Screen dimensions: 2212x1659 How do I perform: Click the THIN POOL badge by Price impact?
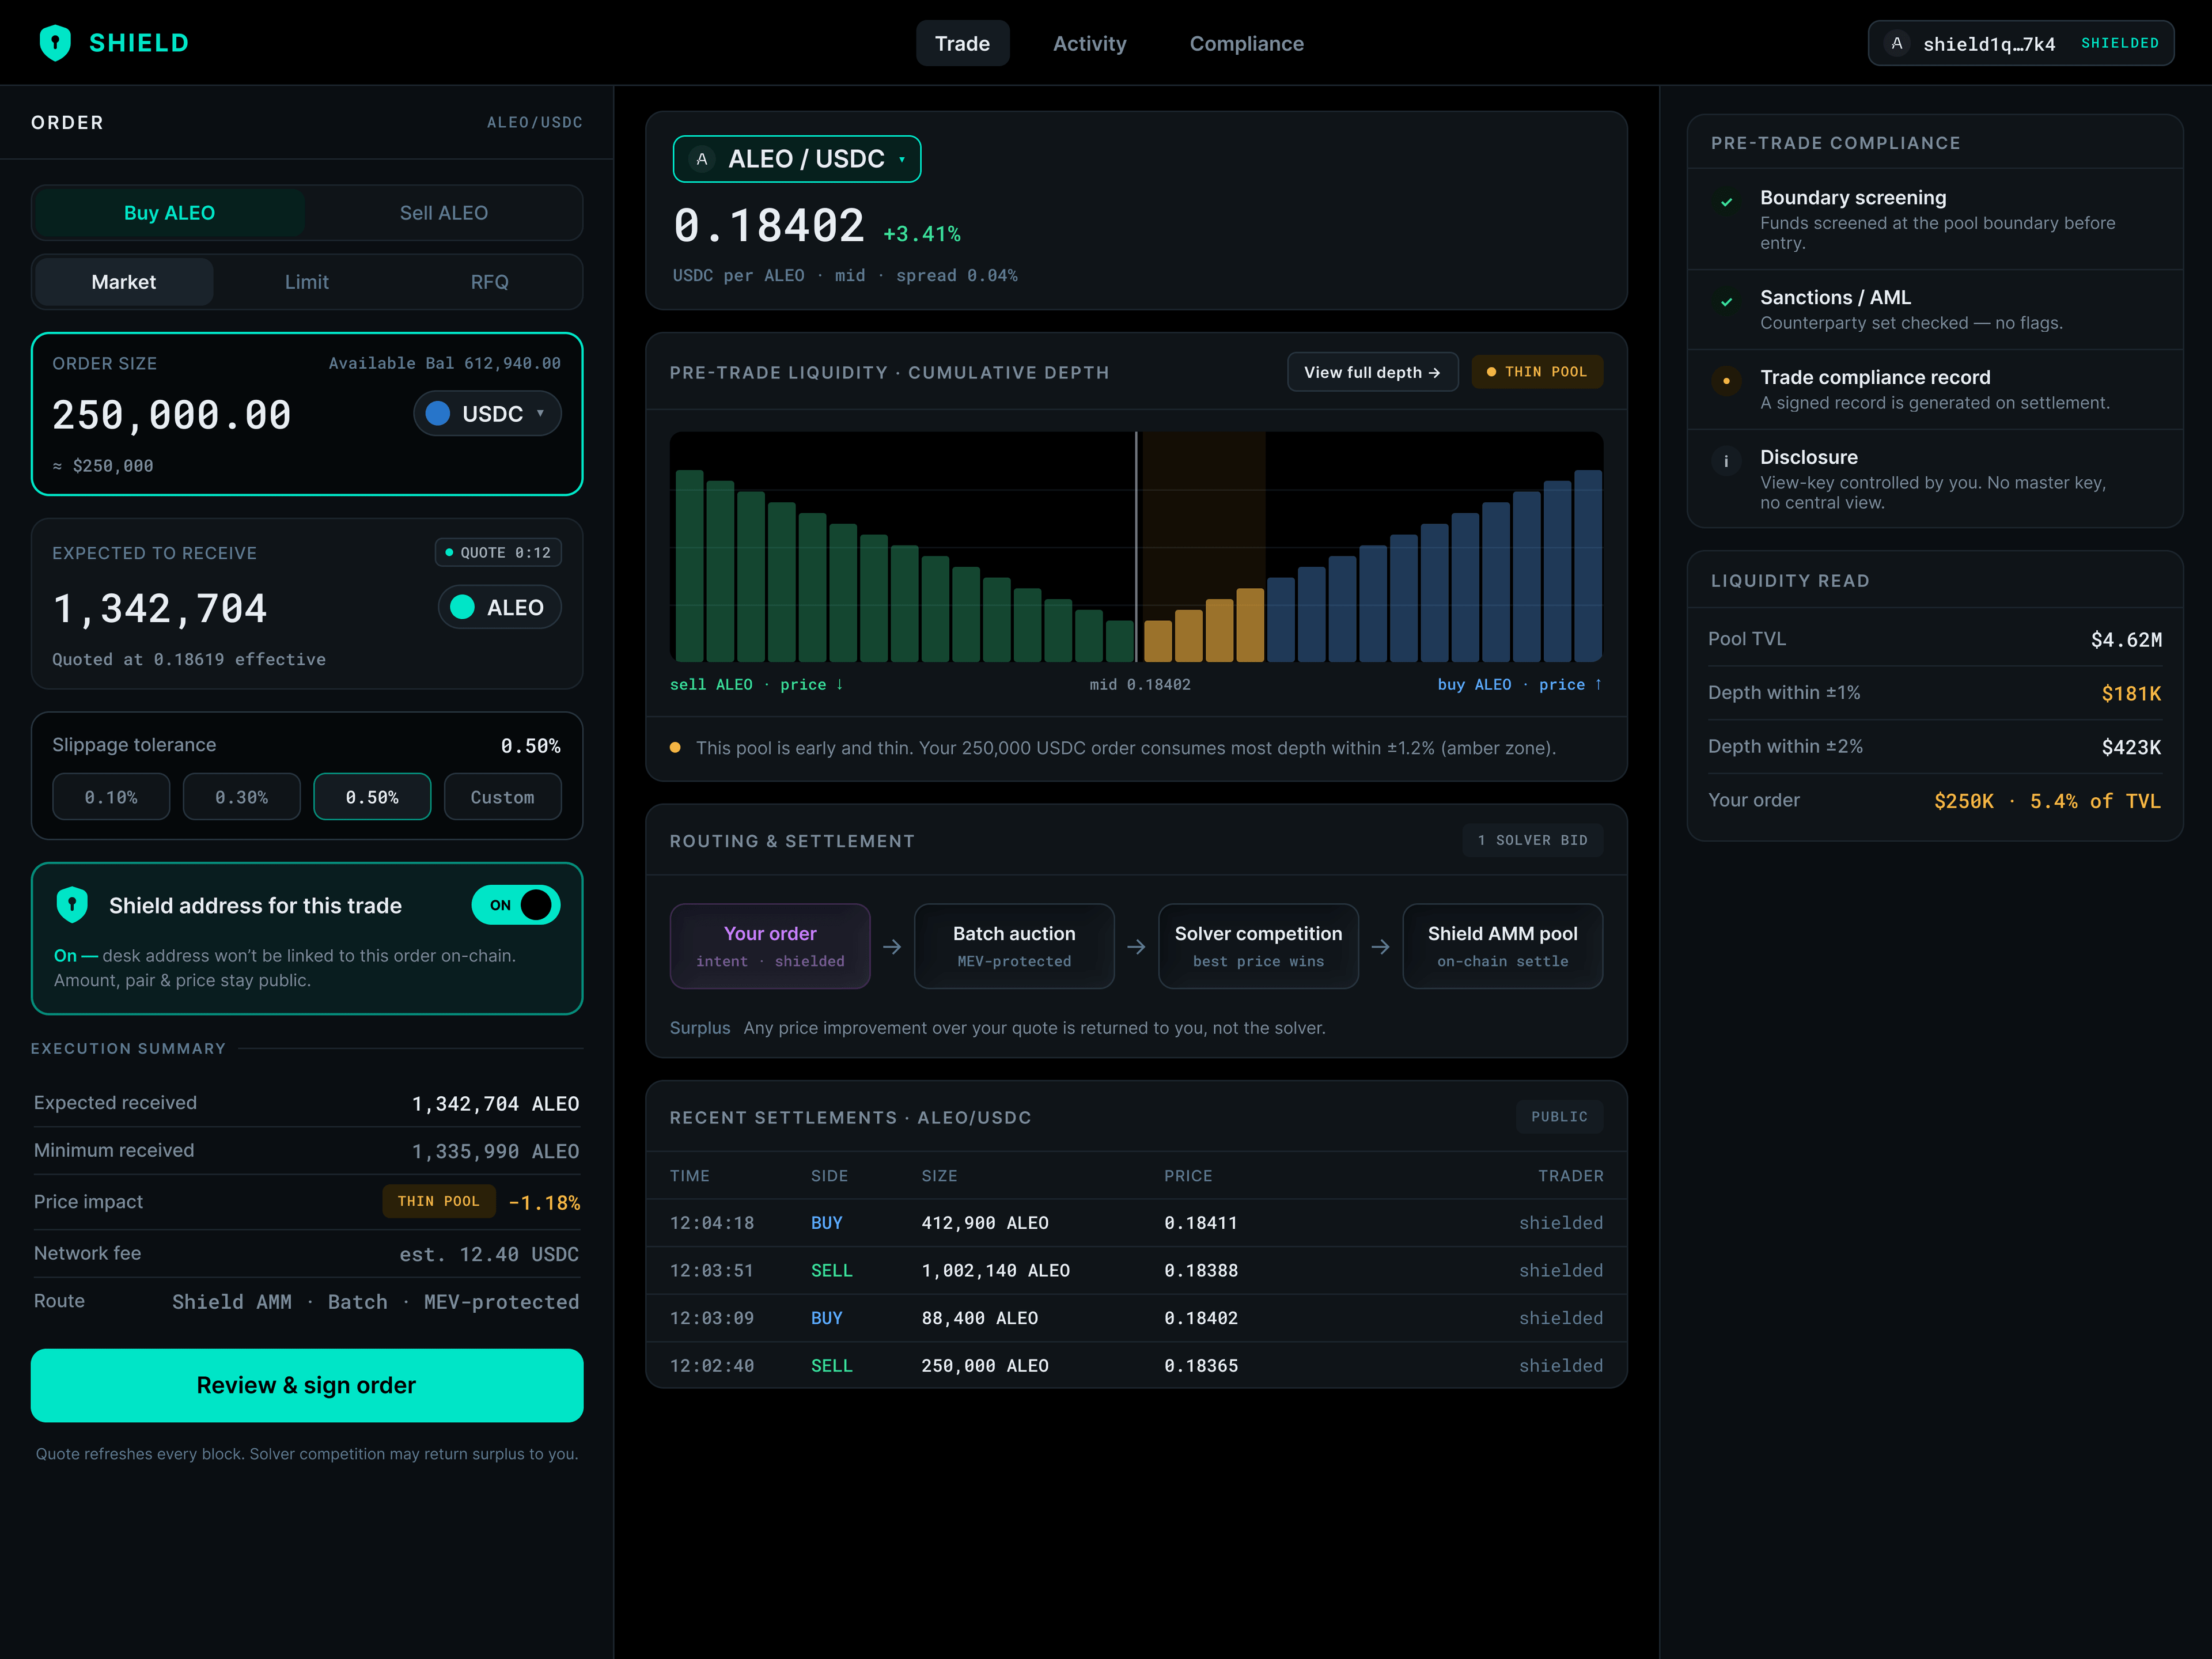click(439, 1202)
